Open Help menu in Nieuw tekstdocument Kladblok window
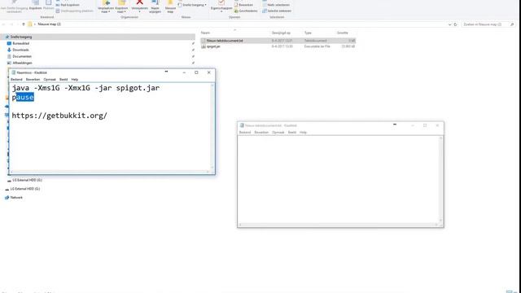This screenshot has height=293, width=521. click(x=303, y=133)
